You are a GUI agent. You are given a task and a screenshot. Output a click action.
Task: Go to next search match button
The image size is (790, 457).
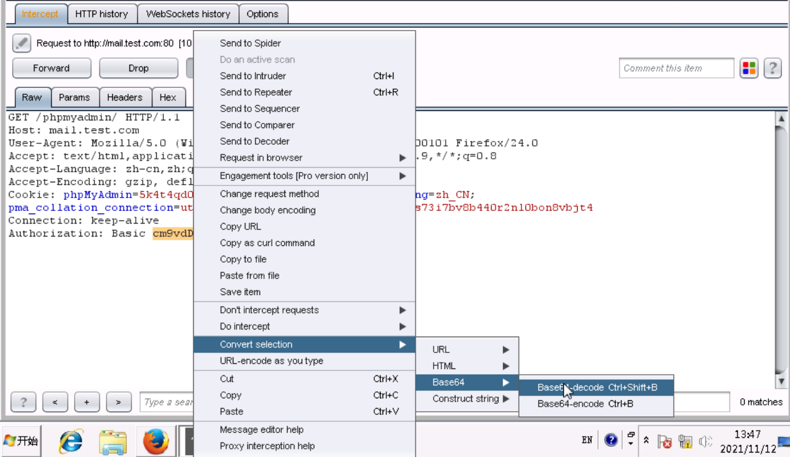tap(119, 402)
